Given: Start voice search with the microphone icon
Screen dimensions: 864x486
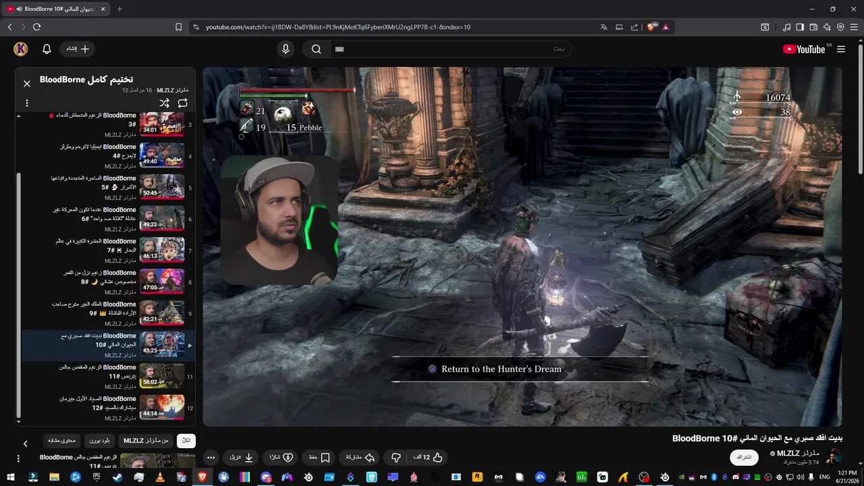Looking at the screenshot, I should (x=286, y=49).
